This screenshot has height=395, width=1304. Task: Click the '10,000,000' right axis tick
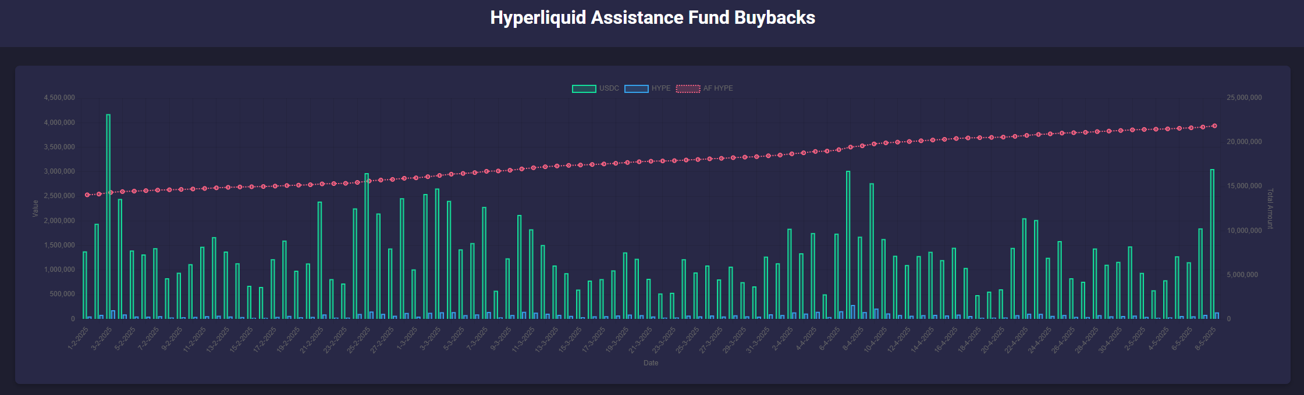(1244, 231)
